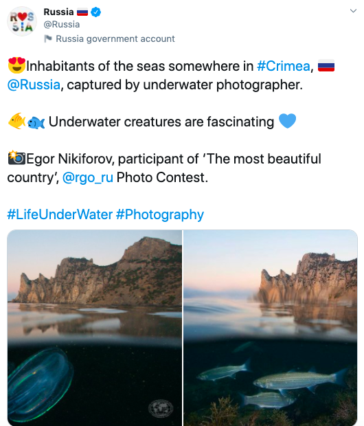Open the tweet options chevron menu

click(x=353, y=11)
